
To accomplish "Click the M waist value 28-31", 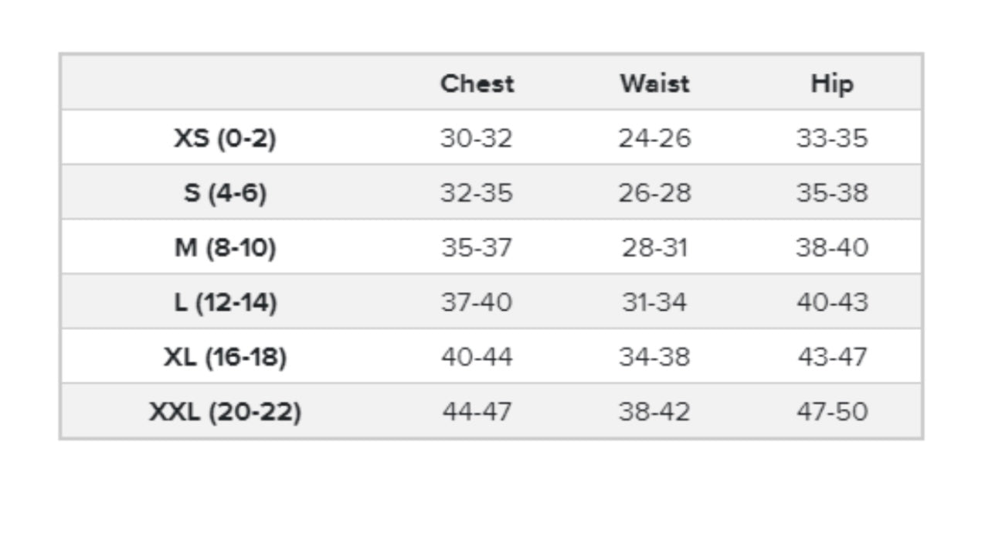I will [x=654, y=248].
